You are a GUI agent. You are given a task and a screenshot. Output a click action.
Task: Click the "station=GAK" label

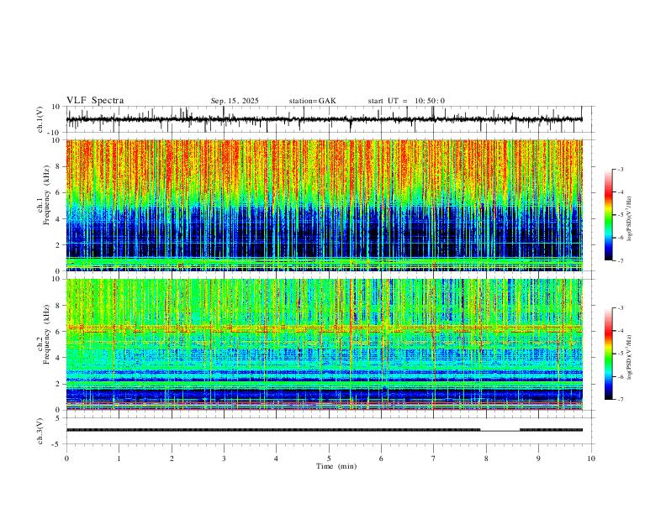point(312,101)
